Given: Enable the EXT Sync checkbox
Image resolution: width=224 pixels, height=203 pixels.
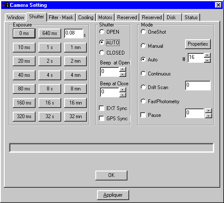Looking at the screenshot, I should (102, 108).
